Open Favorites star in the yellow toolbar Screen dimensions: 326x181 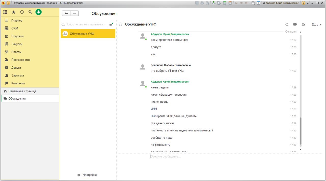(x=13, y=12)
